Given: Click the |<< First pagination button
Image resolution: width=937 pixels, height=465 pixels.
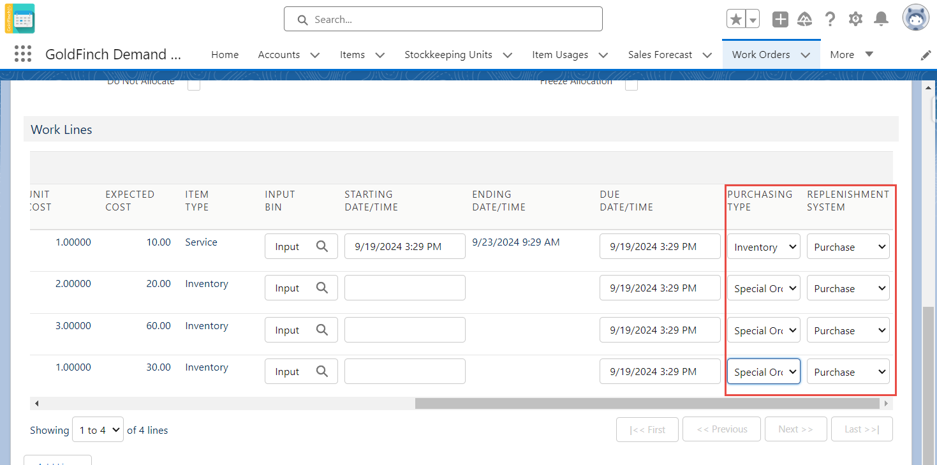Looking at the screenshot, I should click(647, 429).
